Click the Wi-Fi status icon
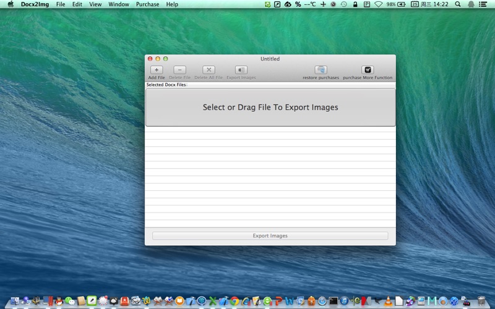 tap(378, 4)
